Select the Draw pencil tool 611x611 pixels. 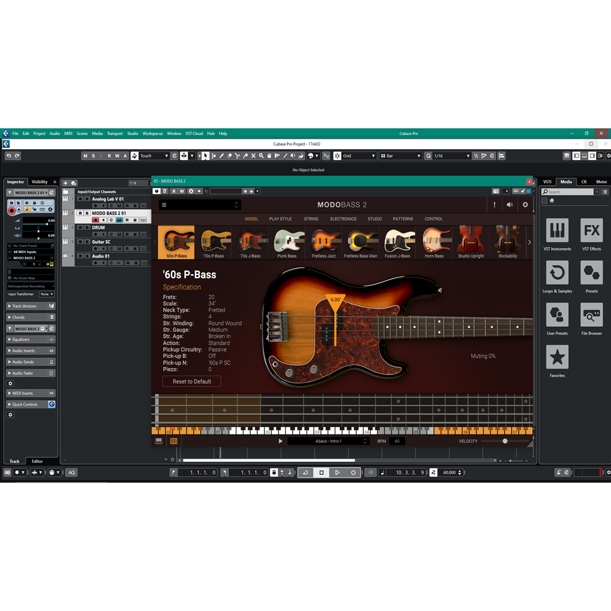pyautogui.click(x=221, y=156)
